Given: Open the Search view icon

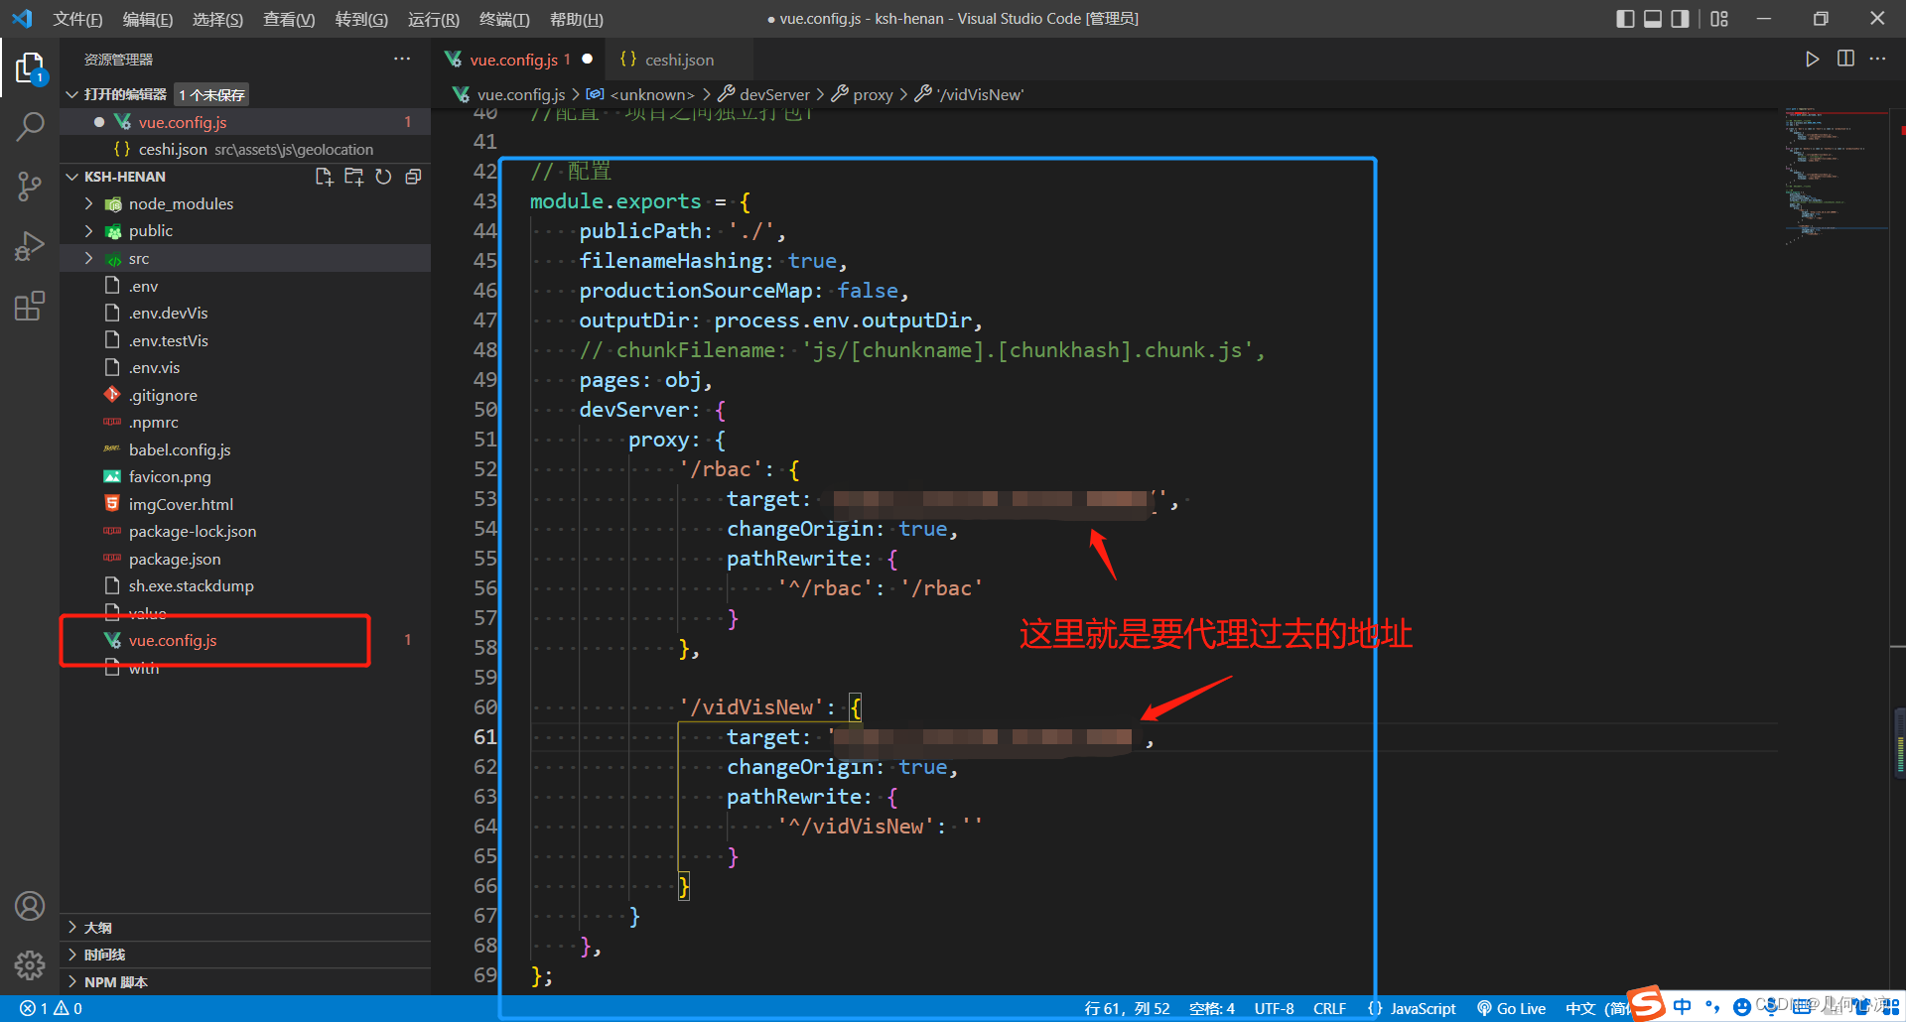Looking at the screenshot, I should (30, 127).
